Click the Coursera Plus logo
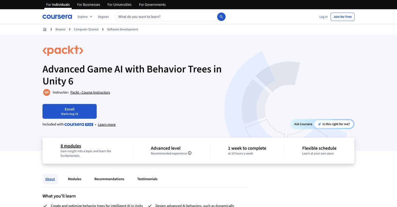Screen dimensions: 397x207 (x=79, y=125)
